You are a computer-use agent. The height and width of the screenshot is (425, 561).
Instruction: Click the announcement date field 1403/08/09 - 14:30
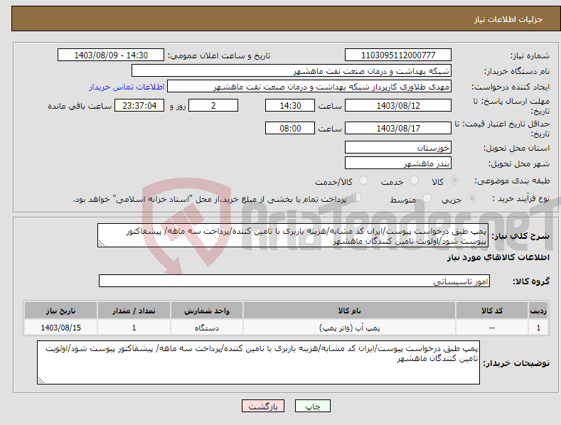coord(111,55)
